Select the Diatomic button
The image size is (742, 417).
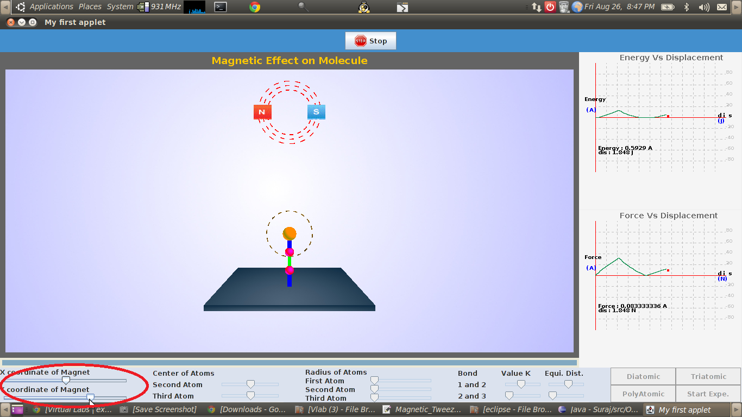643,376
